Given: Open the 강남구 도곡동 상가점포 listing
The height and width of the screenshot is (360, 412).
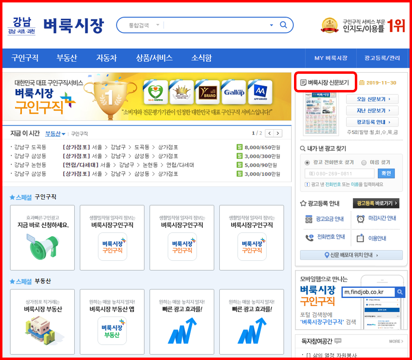Looking at the screenshot, I should 120,147.
